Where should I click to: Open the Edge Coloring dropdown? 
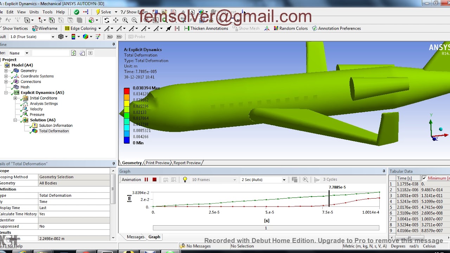(99, 28)
